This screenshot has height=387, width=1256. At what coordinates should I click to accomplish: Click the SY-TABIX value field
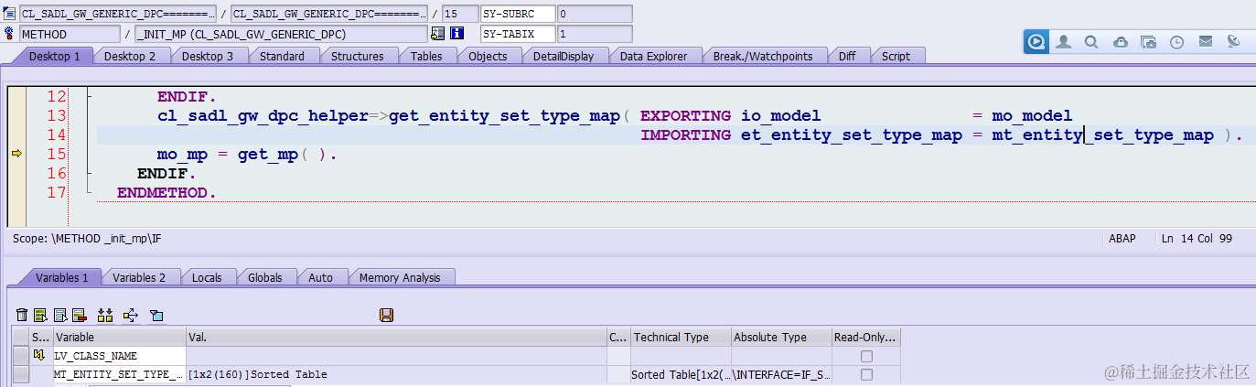point(594,34)
